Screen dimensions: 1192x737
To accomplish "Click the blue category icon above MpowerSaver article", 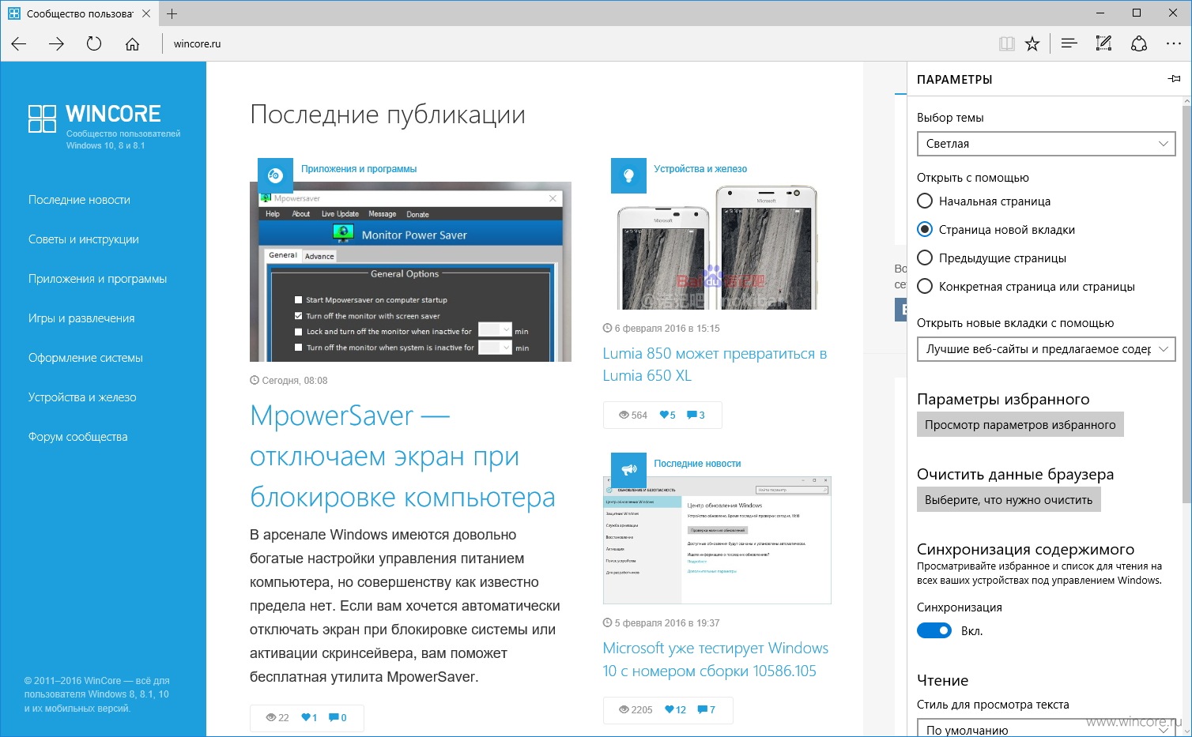I will [275, 175].
